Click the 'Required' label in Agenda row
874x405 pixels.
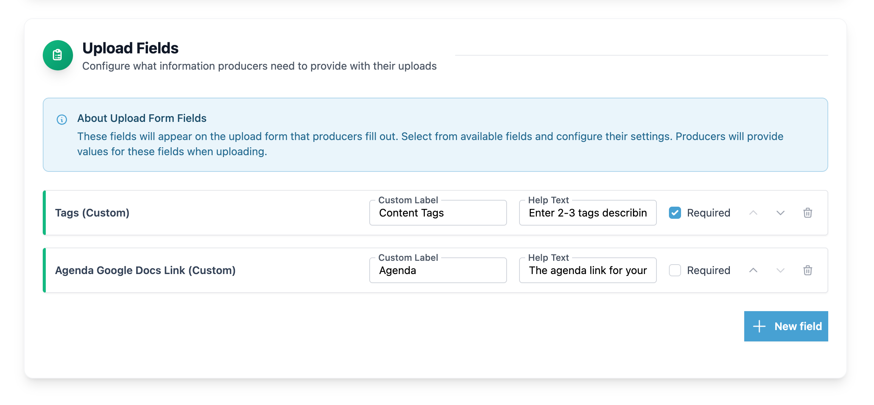709,270
